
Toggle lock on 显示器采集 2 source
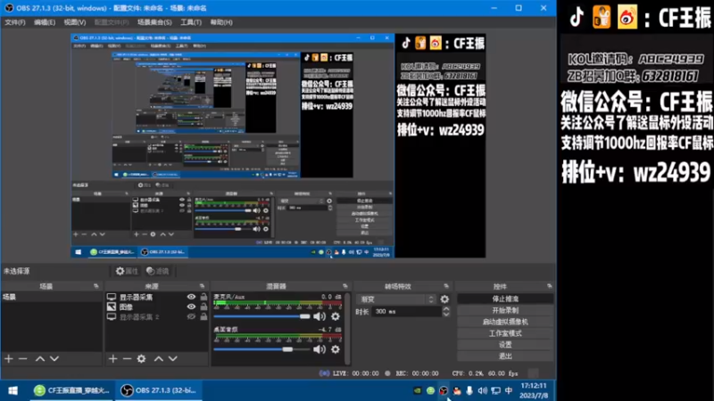203,316
